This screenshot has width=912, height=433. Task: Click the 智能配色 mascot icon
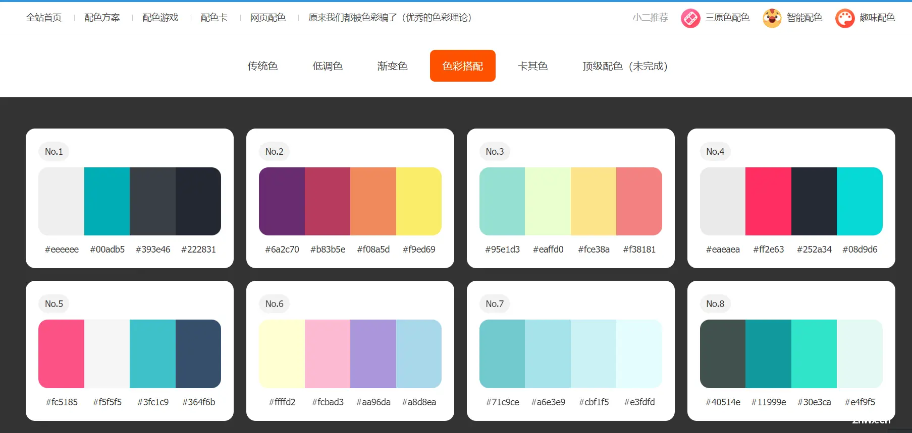[x=772, y=18]
